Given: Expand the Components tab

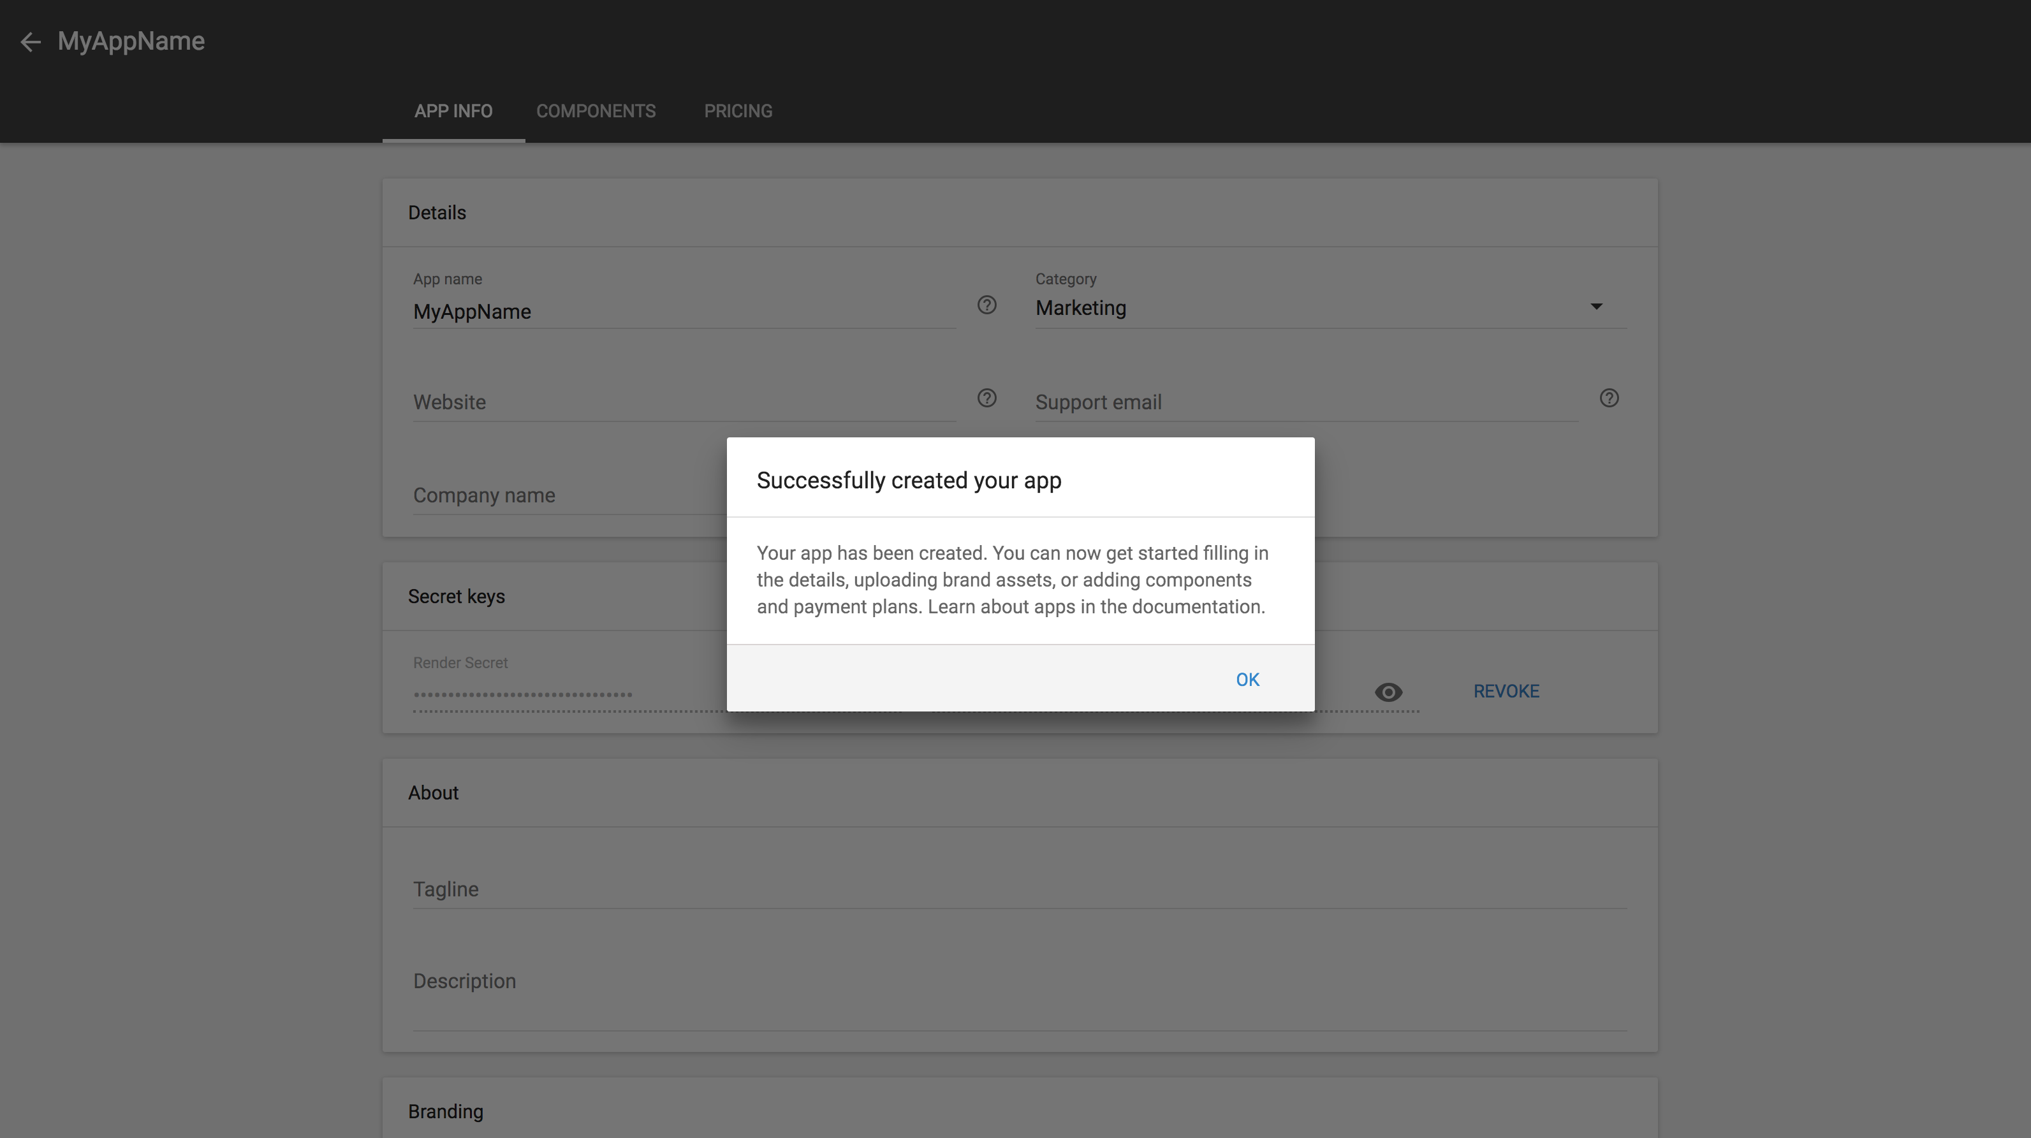Looking at the screenshot, I should (596, 110).
